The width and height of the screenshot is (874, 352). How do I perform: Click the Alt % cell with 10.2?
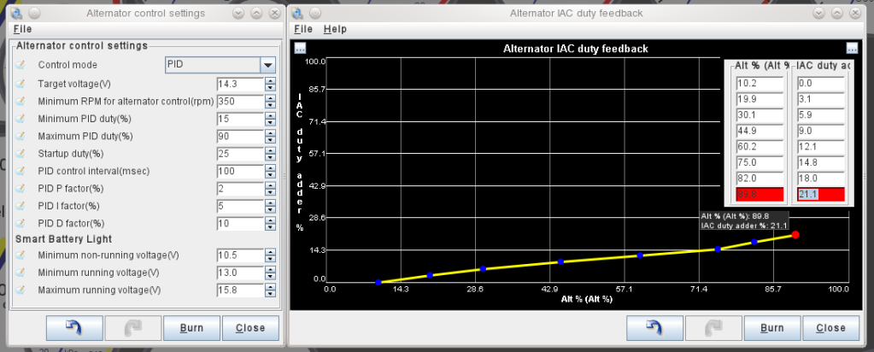click(x=760, y=84)
